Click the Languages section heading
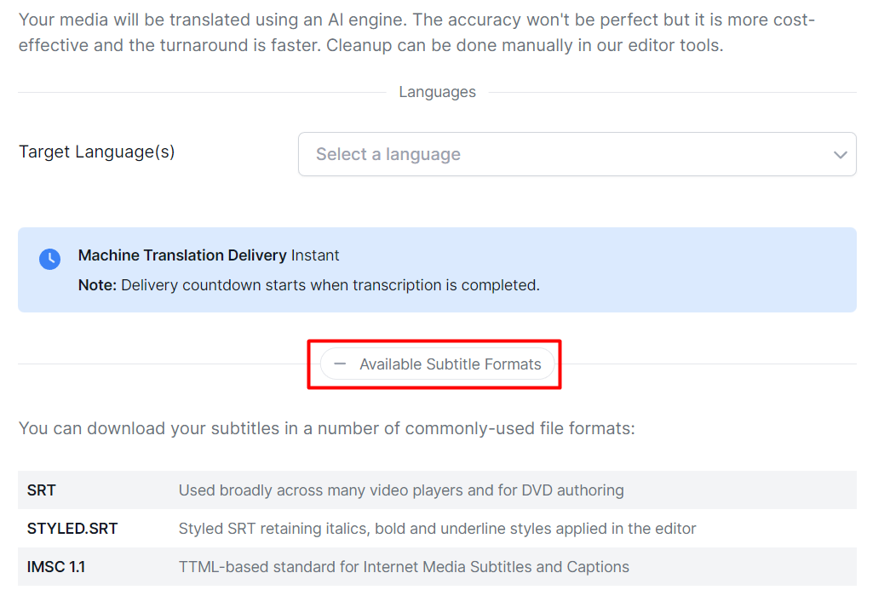The width and height of the screenshot is (890, 590). (437, 92)
